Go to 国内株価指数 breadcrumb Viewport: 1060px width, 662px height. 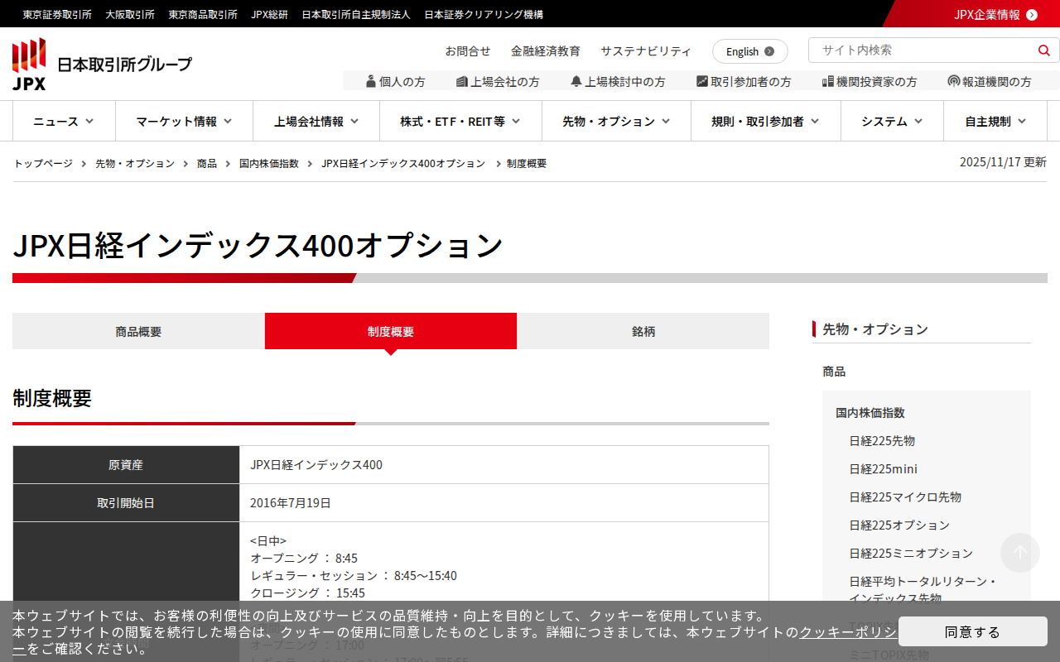(x=269, y=163)
